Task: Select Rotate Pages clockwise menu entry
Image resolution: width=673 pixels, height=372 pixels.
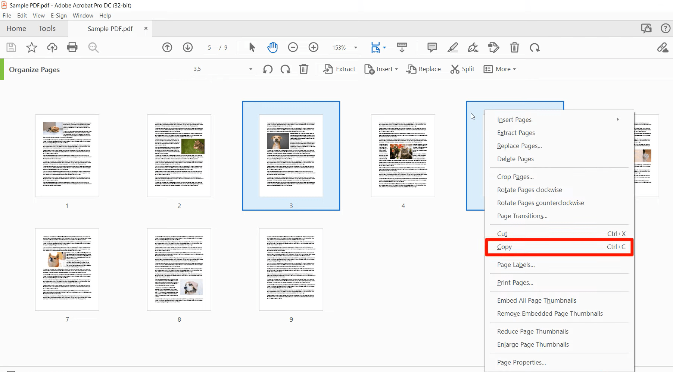Action: [529, 190]
